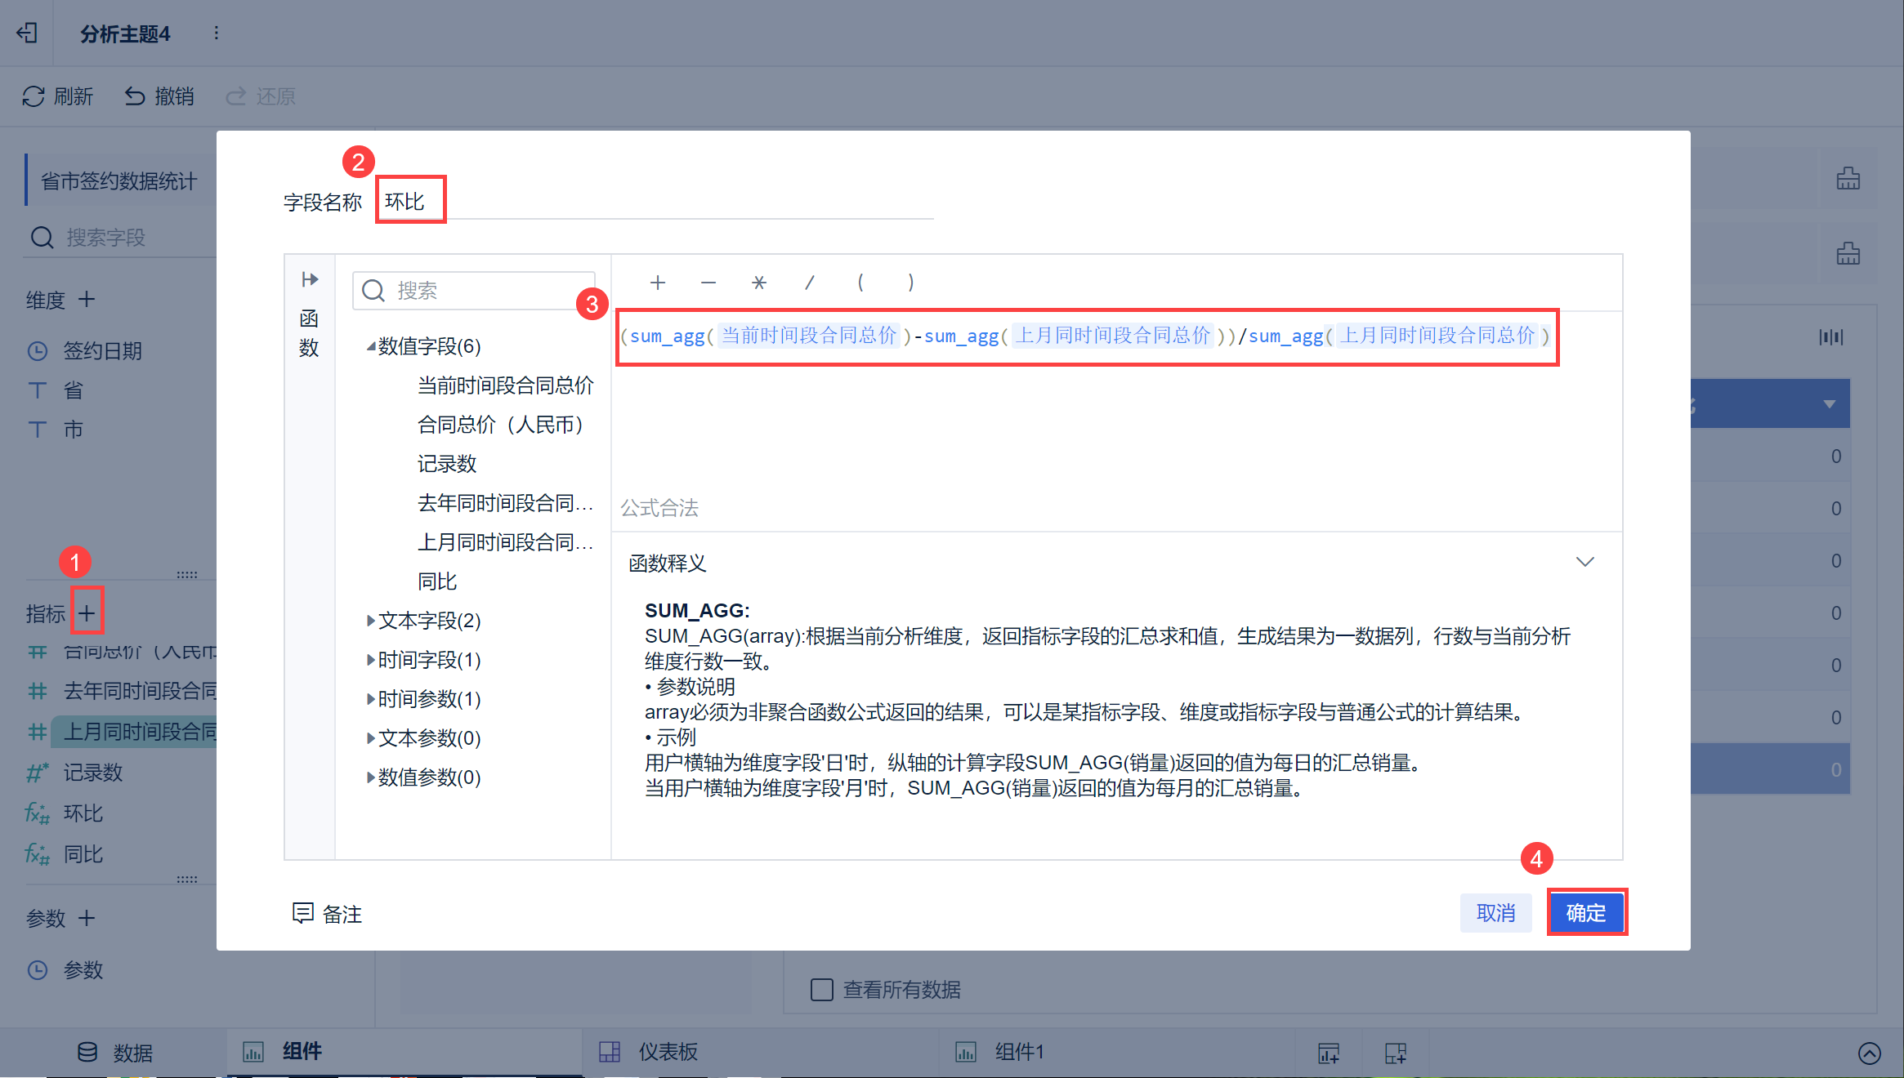
Task: Click the three-dot menu beside 分析主题4
Action: [x=216, y=33]
